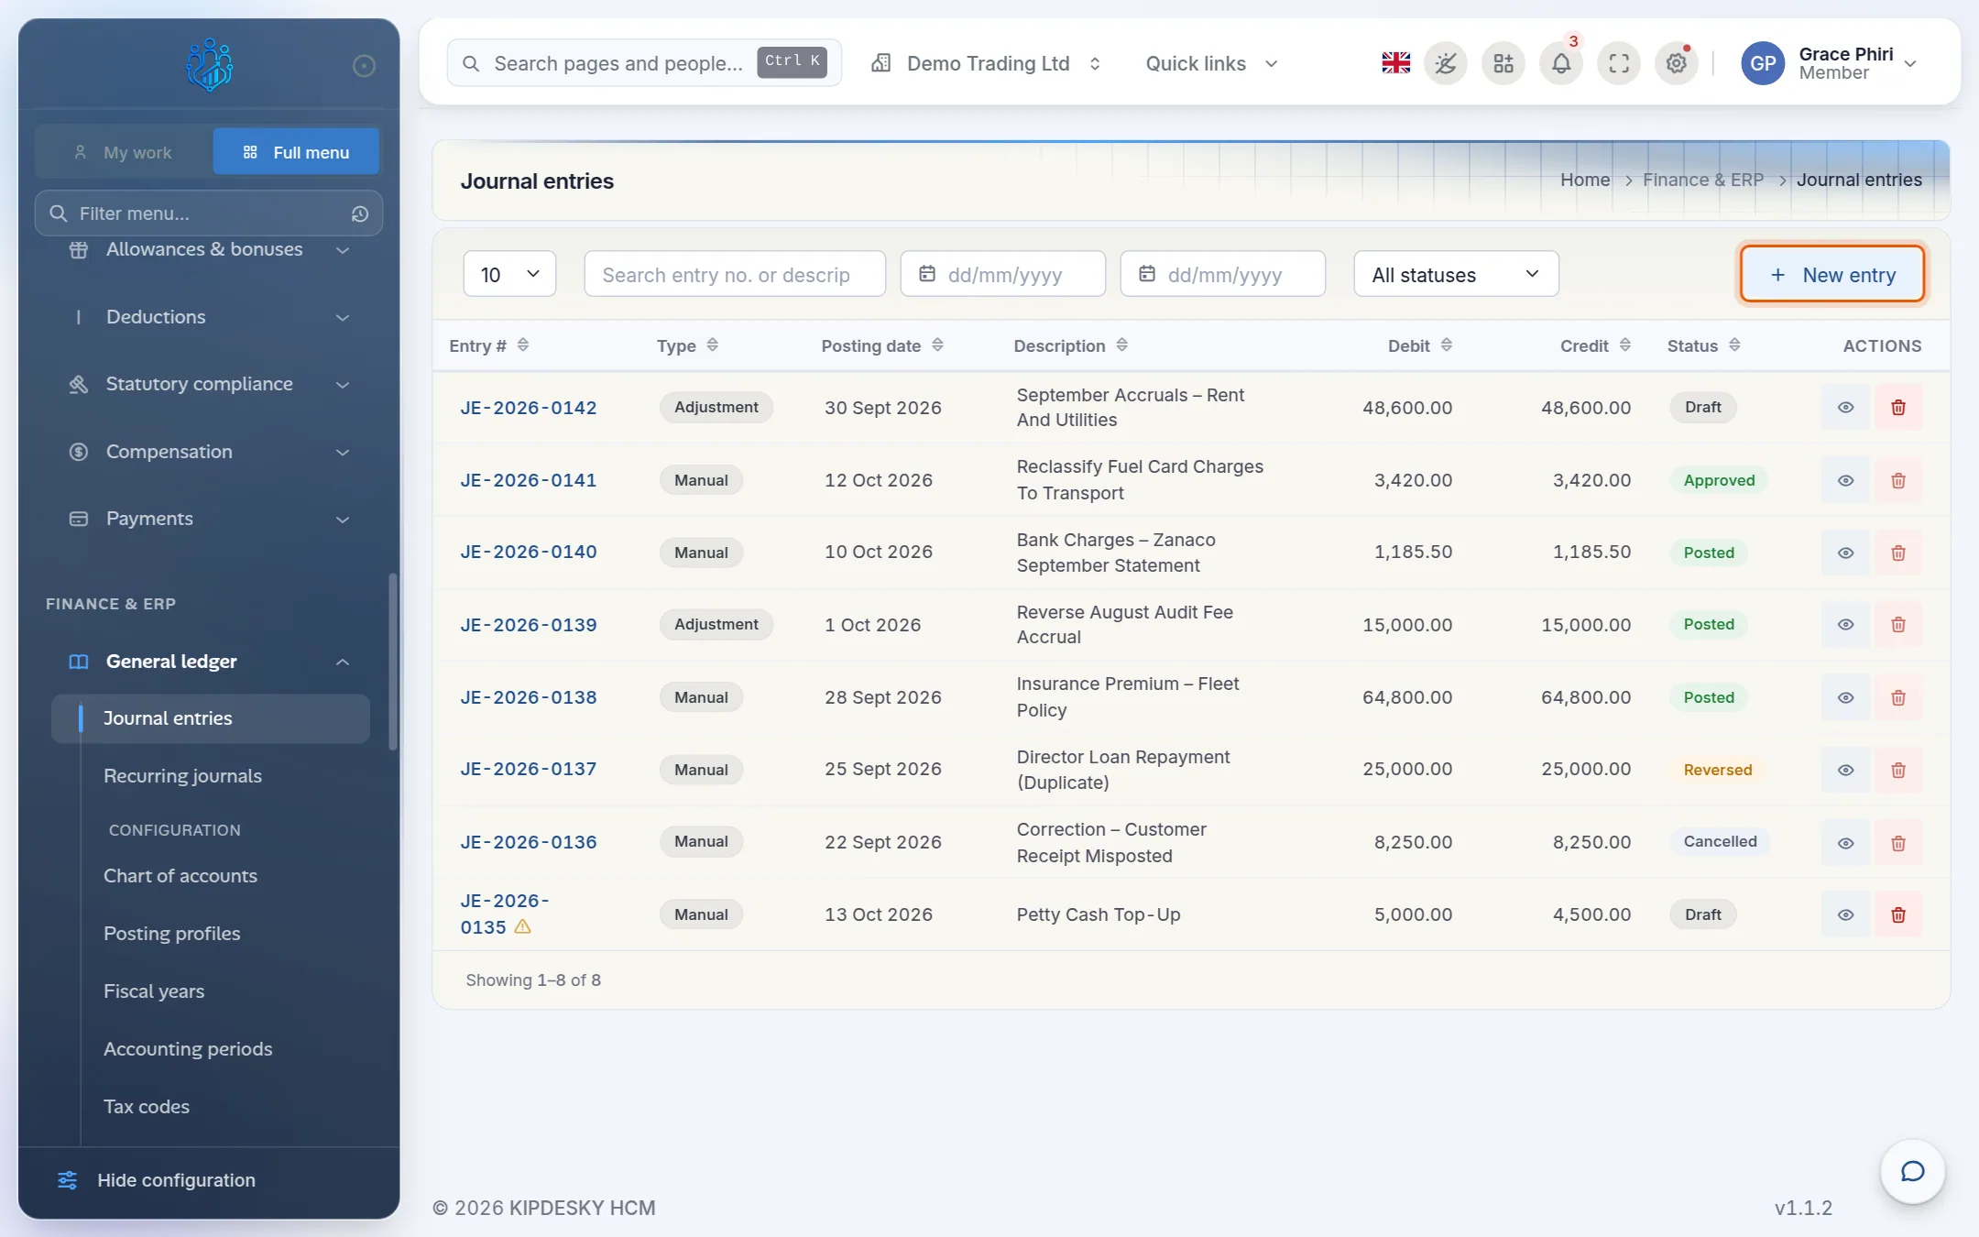Viewport: 1979px width, 1237px height.
Task: Enter fullscreen mode icon
Action: click(1619, 63)
